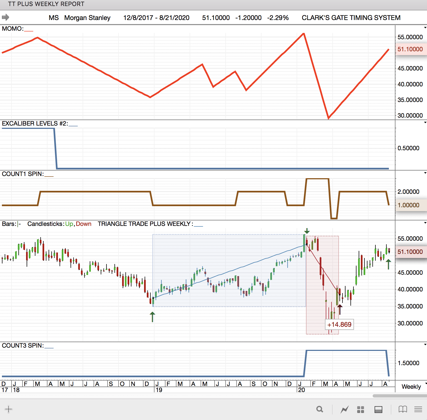Click the 1.50000 axis value in COUNT3 pane
427x420 pixels.
[408, 363]
